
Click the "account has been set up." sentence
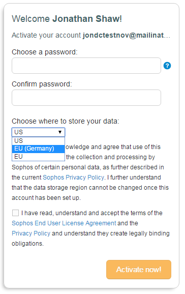tap(46, 198)
